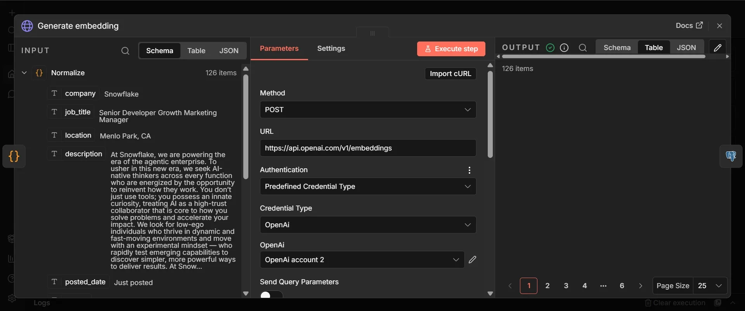
Task: Edit output with pencil icon
Action: pyautogui.click(x=717, y=48)
